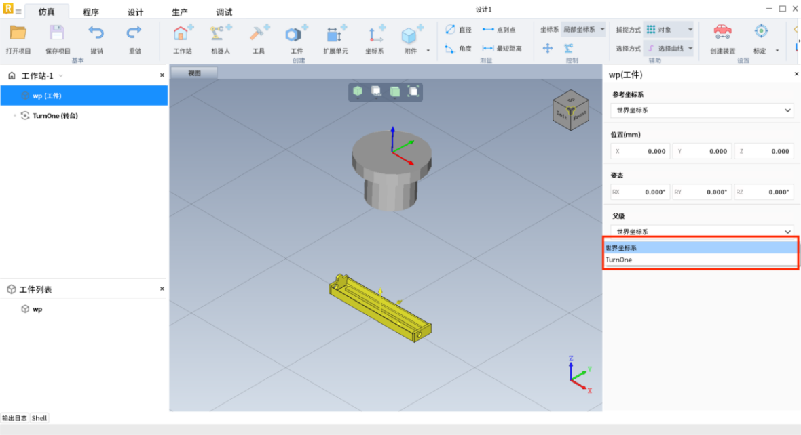Screen dimensions: 801x435
Task: Click the 创建装置 red car icon
Action: tap(722, 32)
